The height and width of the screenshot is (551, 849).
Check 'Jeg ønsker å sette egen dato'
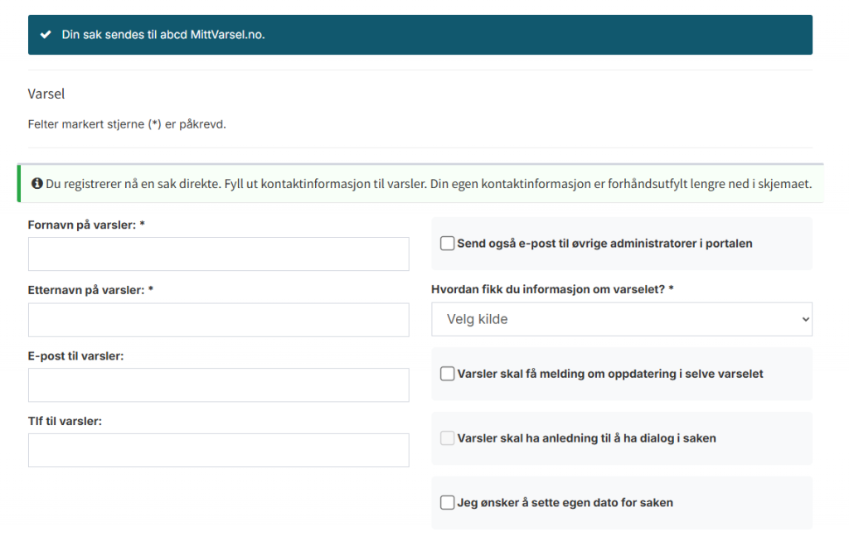(x=448, y=502)
